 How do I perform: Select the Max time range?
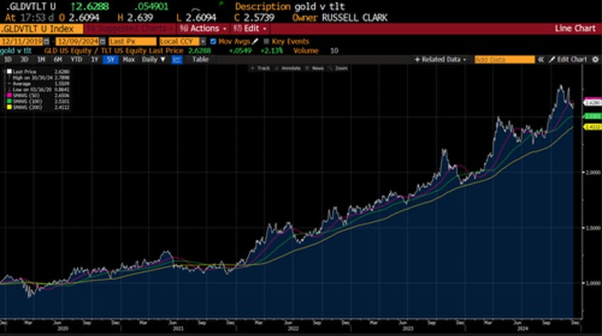[128, 60]
